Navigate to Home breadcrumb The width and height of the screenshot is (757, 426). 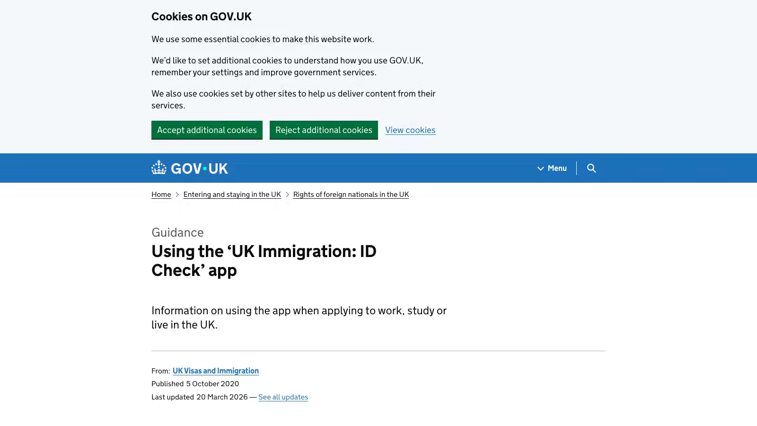click(161, 194)
